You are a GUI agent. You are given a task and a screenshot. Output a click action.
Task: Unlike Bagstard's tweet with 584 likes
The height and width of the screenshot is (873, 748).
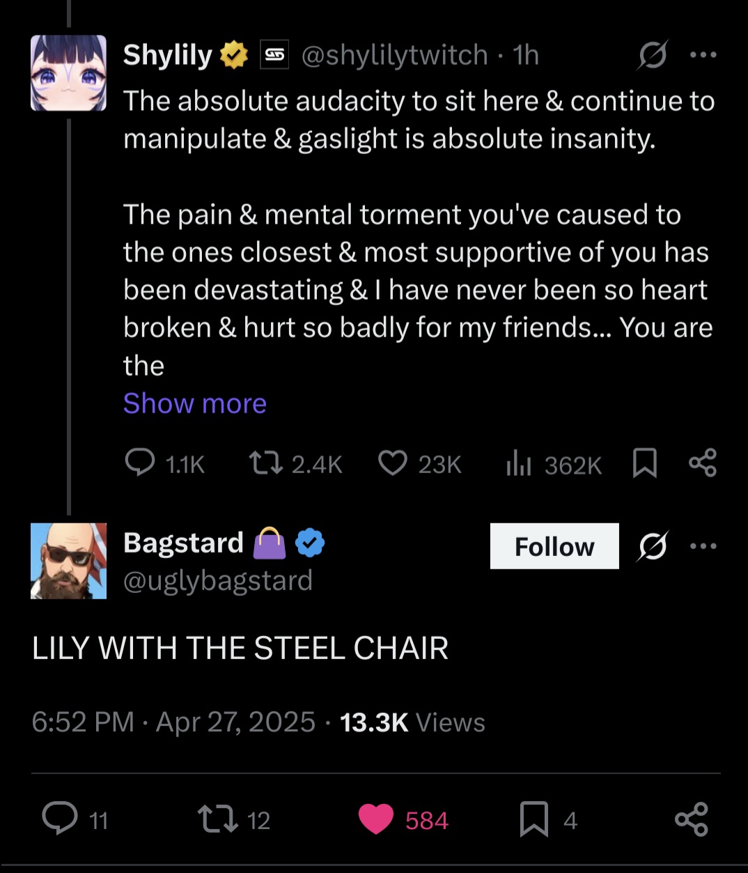pos(376,819)
